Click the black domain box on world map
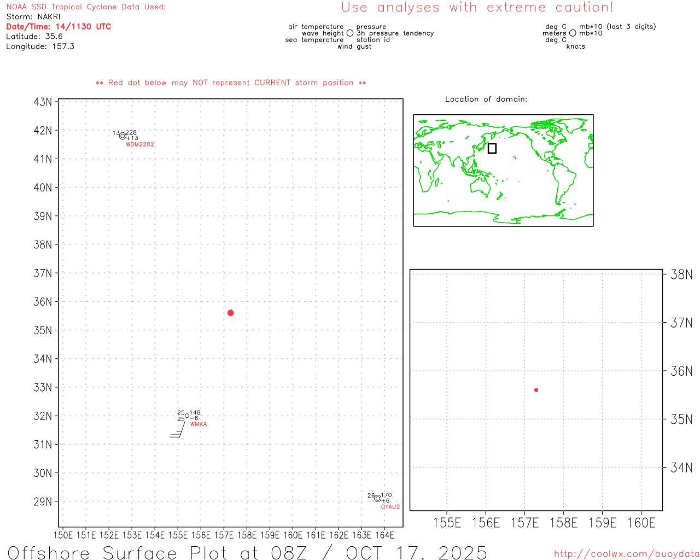700x560 pixels. tap(492, 148)
